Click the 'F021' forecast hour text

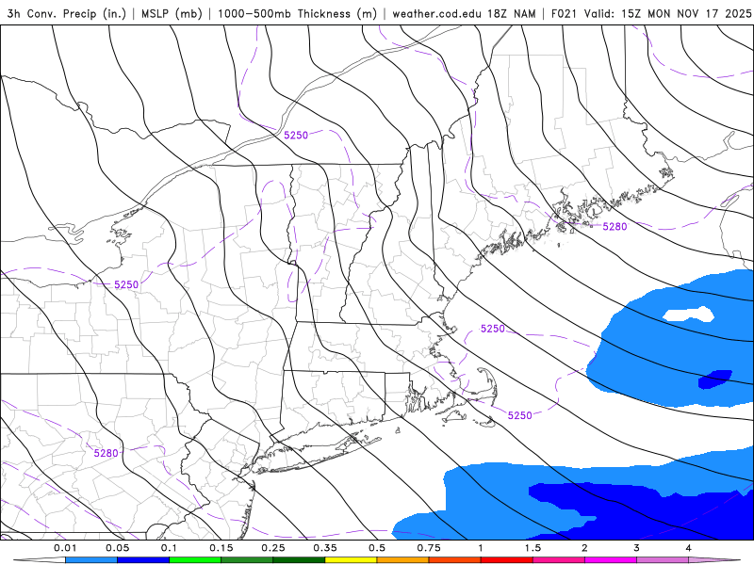(565, 13)
